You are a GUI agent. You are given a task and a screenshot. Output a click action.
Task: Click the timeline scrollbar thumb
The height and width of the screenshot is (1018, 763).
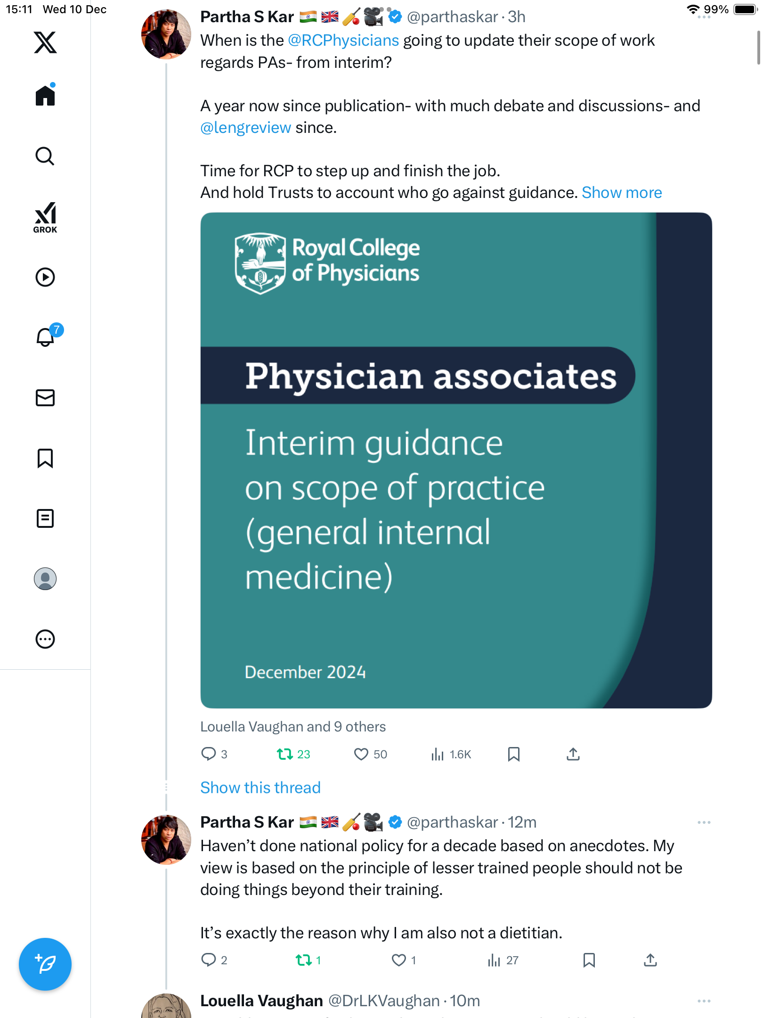(758, 47)
